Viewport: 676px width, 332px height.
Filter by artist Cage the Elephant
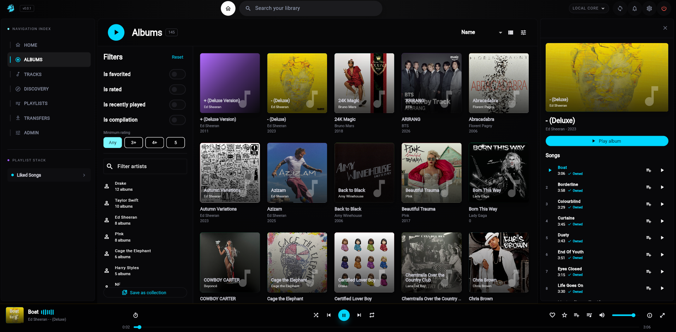pyautogui.click(x=145, y=254)
